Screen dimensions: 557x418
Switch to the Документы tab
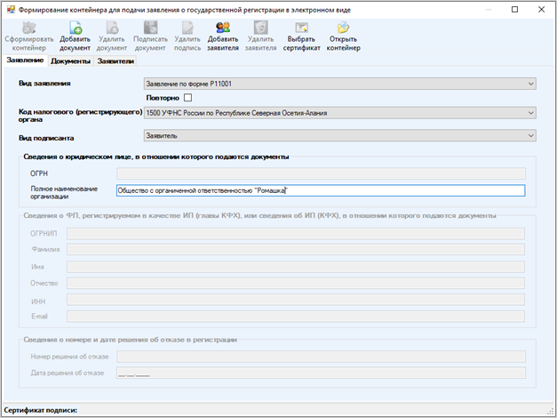tap(70, 61)
